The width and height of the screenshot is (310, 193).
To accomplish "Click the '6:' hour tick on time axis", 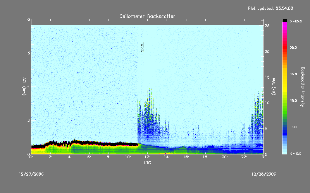I will coord(89,157).
